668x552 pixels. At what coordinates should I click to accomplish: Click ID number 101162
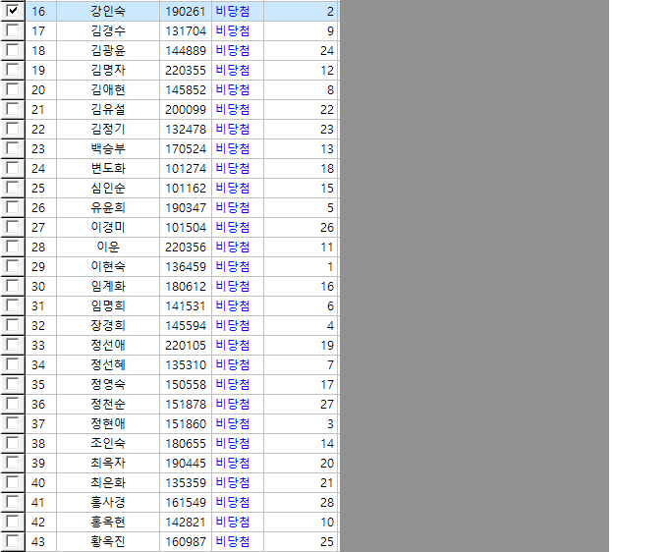pyautogui.click(x=186, y=189)
